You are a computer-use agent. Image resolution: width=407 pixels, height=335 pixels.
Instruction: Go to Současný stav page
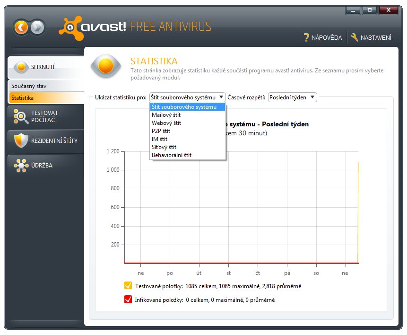(x=47, y=86)
